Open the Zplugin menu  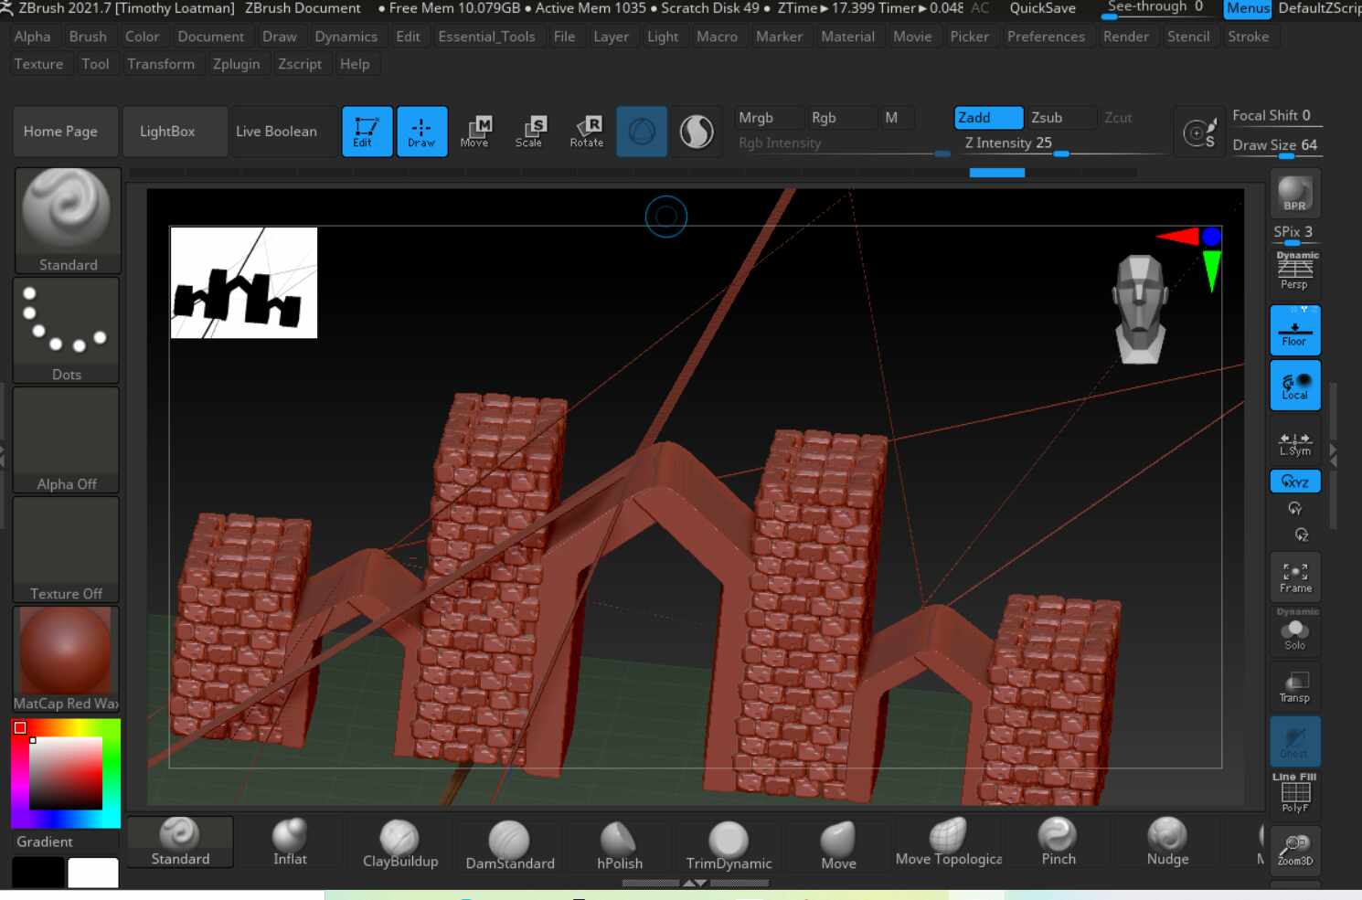click(236, 64)
